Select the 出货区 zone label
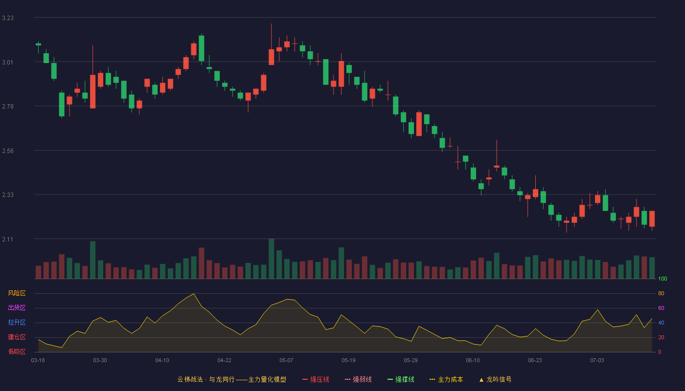The image size is (685, 391). 17,308
